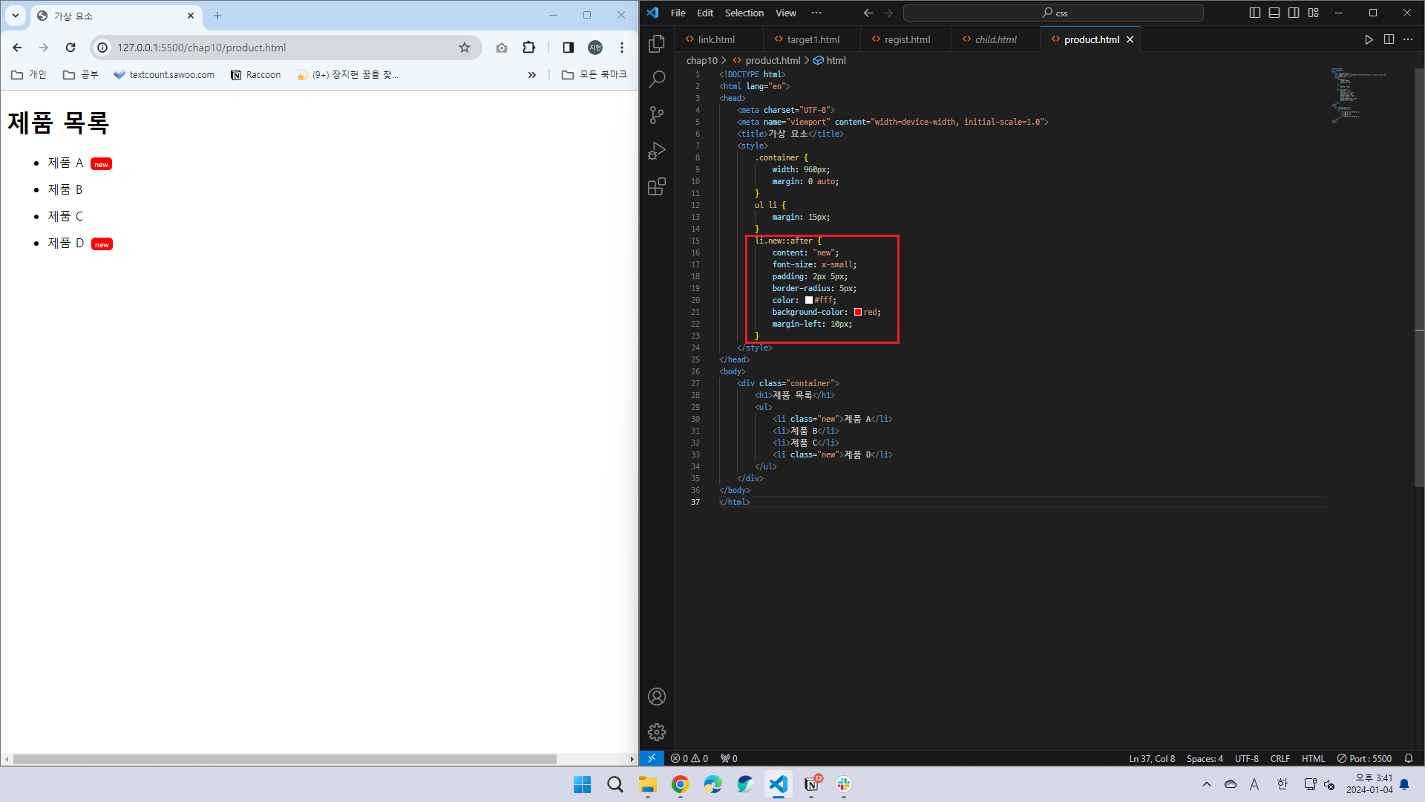Click the remote window indicator in status bar
The width and height of the screenshot is (1425, 802).
tap(652, 758)
